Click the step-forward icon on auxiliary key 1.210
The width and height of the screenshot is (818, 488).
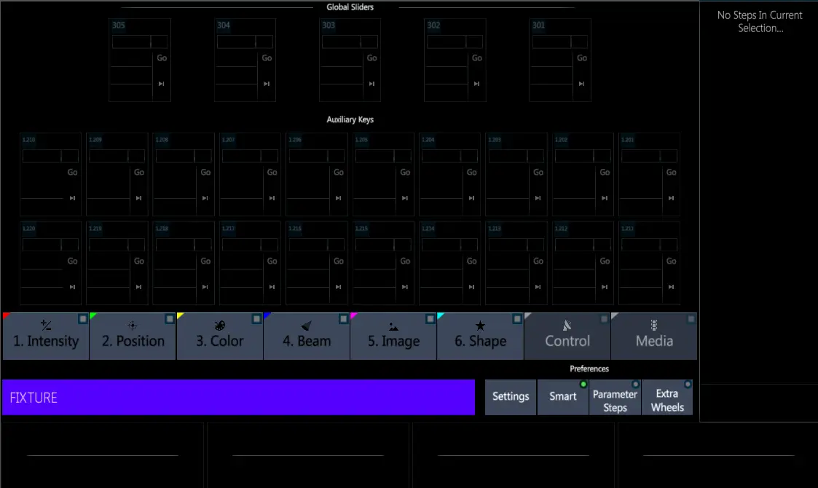(x=73, y=198)
